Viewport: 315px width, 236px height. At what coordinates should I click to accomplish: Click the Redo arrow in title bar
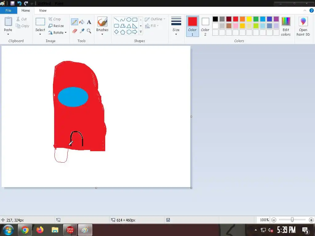26,3
